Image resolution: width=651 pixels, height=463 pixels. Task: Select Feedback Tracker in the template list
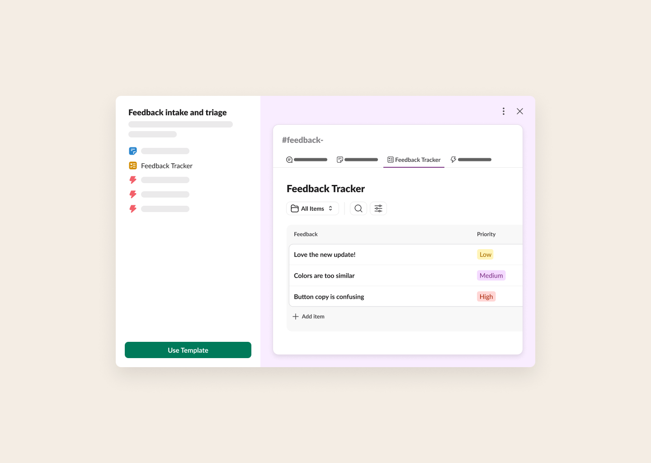[x=166, y=166]
